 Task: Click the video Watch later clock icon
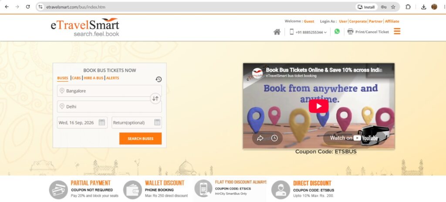[274, 138]
